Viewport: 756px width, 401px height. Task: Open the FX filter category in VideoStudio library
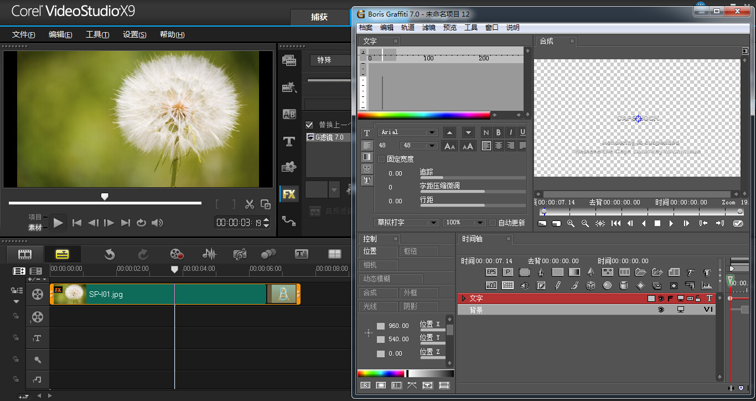coord(289,194)
